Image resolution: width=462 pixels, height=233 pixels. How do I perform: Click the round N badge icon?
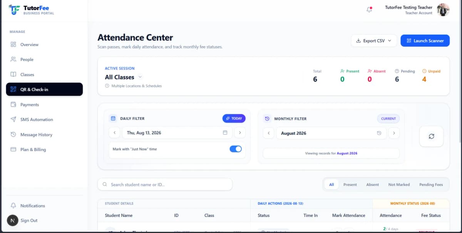(x=13, y=220)
